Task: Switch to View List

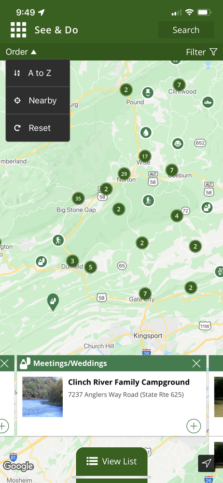Action: pyautogui.click(x=111, y=461)
